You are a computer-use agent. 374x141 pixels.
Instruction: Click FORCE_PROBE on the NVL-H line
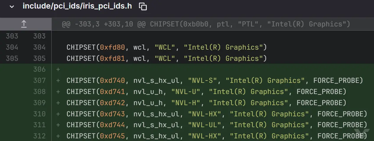pos(321,103)
